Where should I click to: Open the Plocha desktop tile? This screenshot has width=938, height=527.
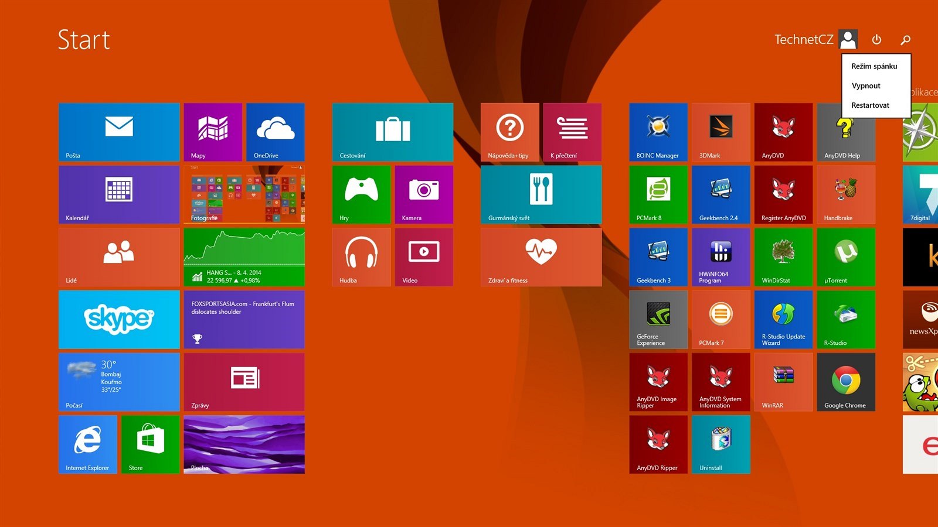click(x=244, y=444)
